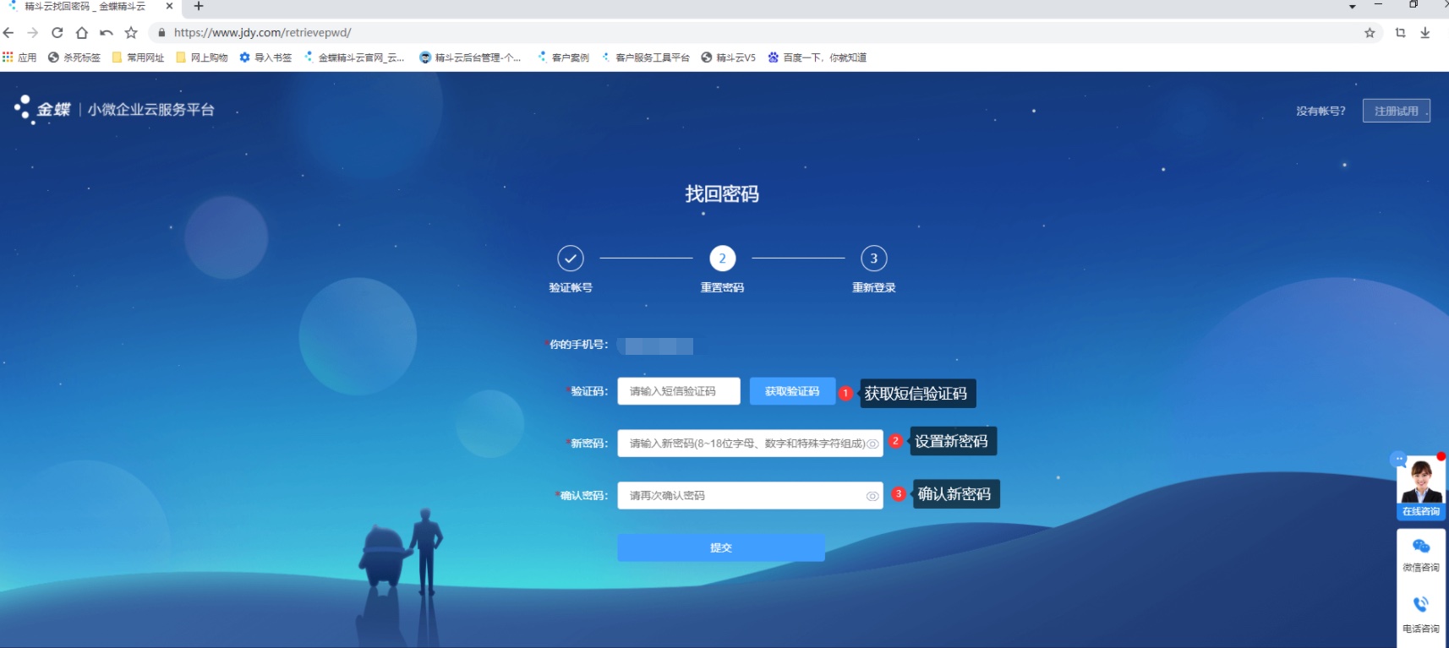The image size is (1449, 648).
Task: Close the 精斗云找回密码 tab
Action: pyautogui.click(x=169, y=6)
